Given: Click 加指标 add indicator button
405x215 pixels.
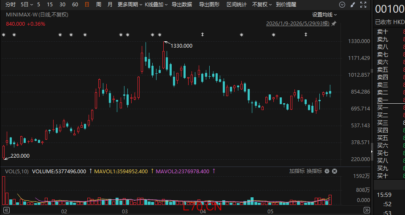Looking at the screenshot, I should [x=297, y=171].
